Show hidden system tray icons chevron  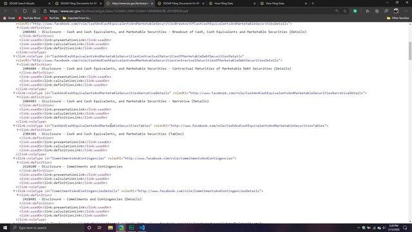[359, 227]
